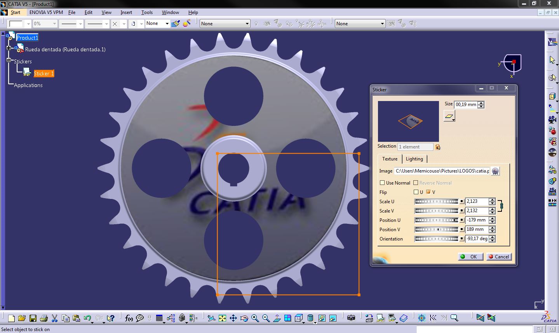Screen dimensions: 559x333
Task: Select Product1 in the tree
Action: [27, 38]
